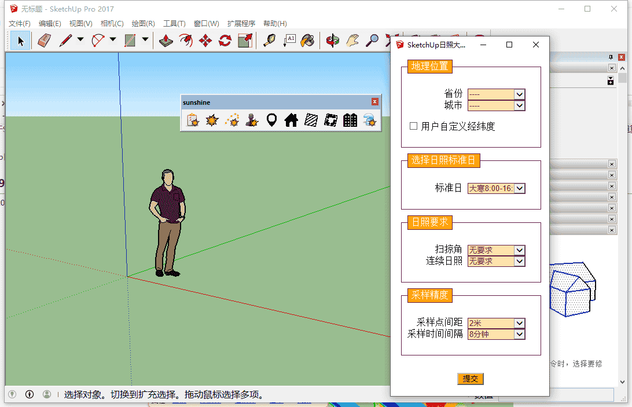
Task: Activate the Pan hand tool
Action: (x=353, y=41)
